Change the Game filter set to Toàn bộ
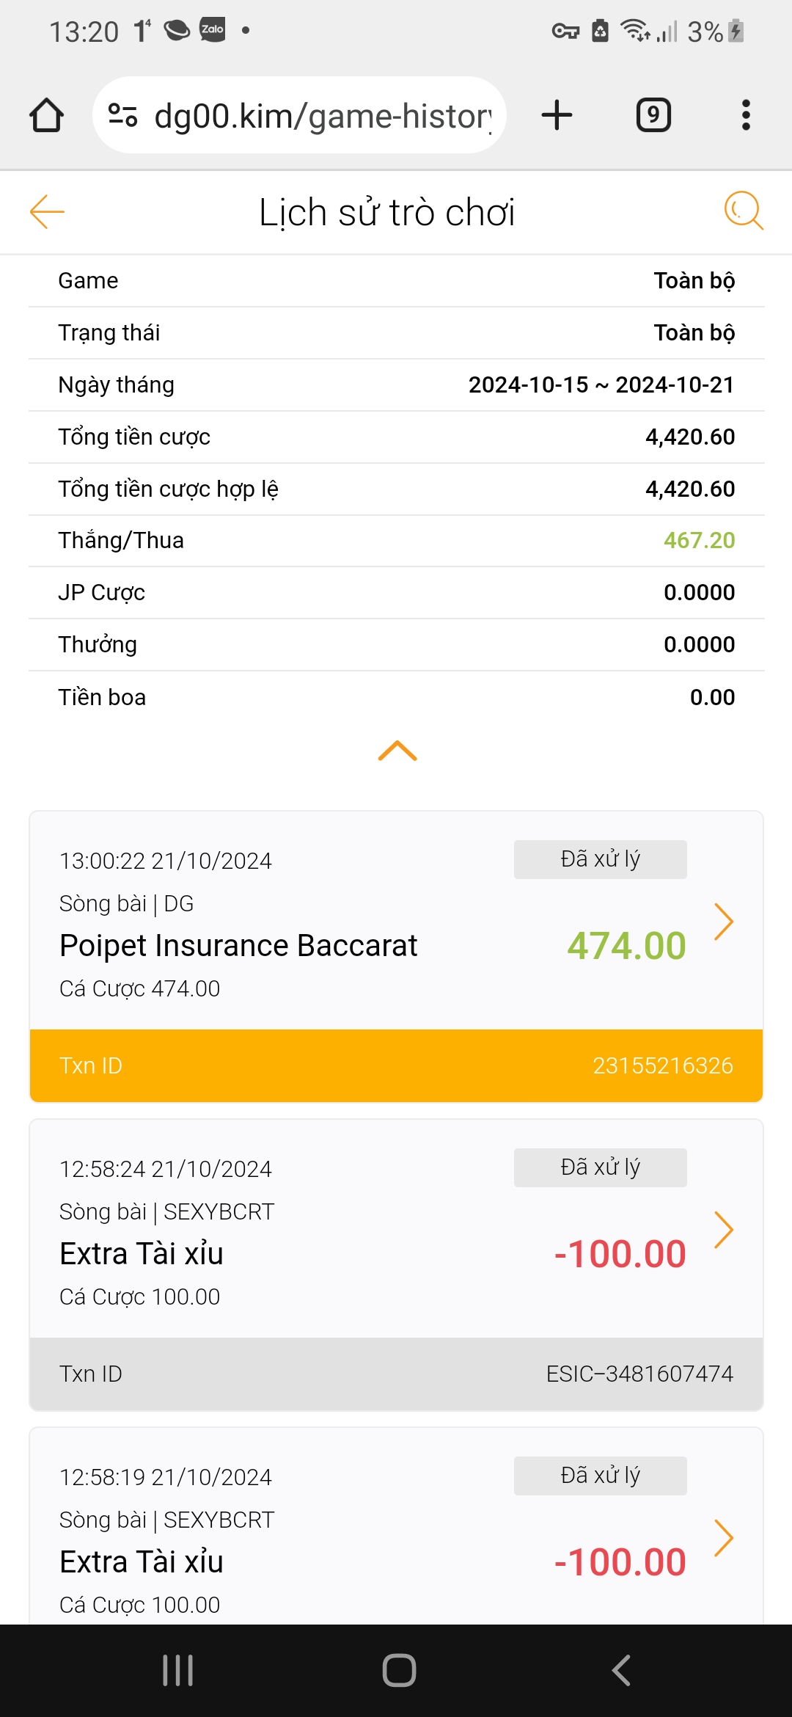This screenshot has height=1717, width=792. (694, 281)
